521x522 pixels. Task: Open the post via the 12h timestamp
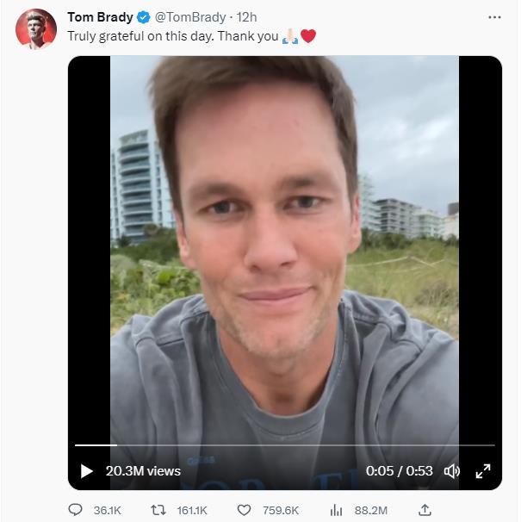tap(246, 17)
